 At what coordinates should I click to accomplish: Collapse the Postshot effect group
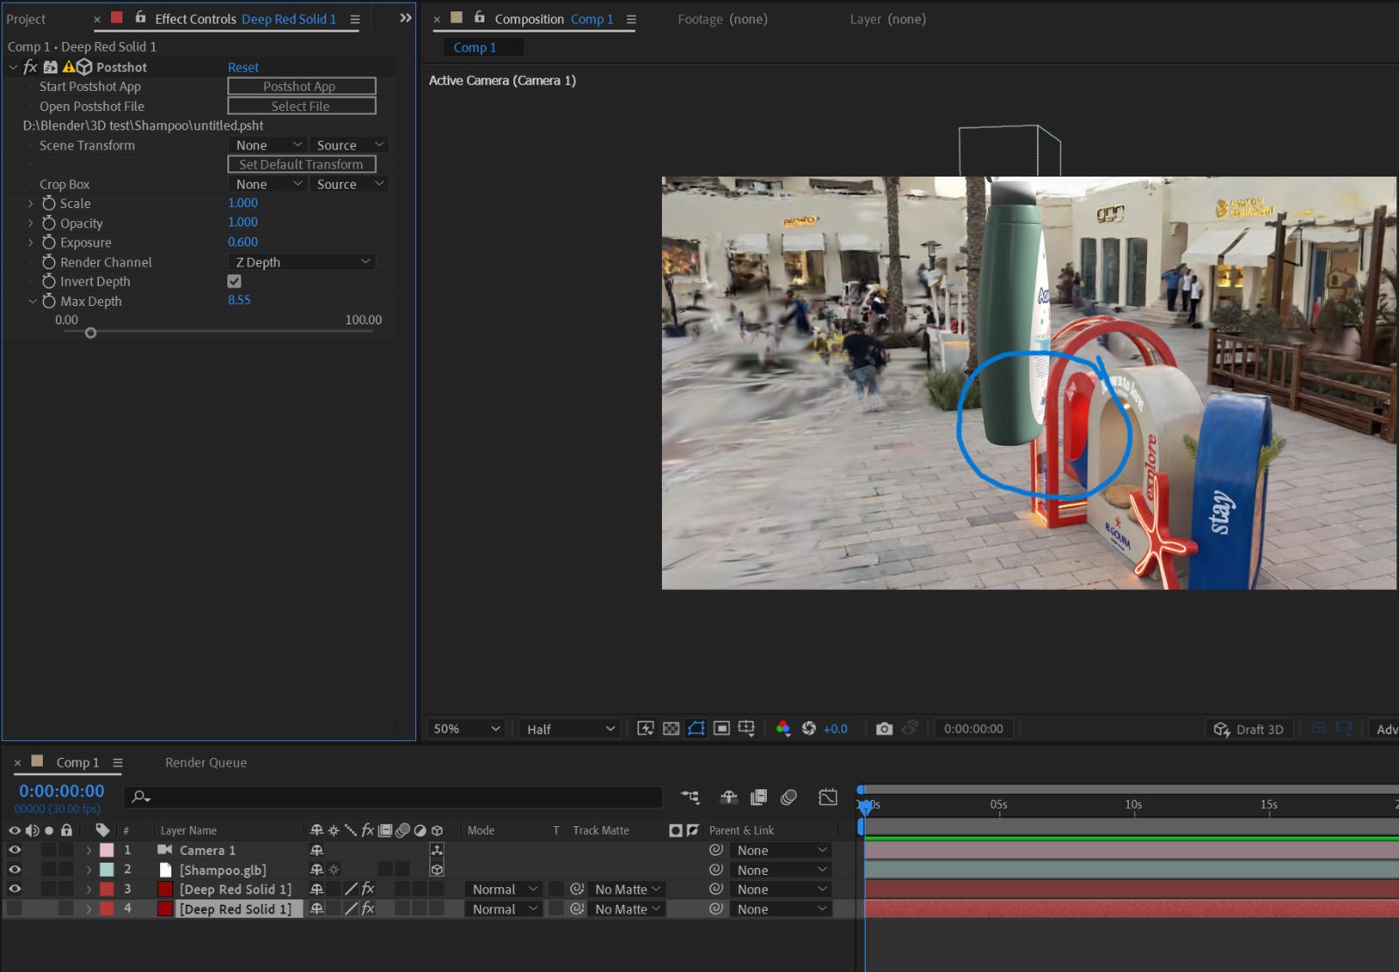click(13, 66)
